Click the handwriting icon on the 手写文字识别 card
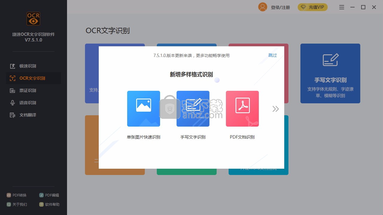 (x=331, y=60)
